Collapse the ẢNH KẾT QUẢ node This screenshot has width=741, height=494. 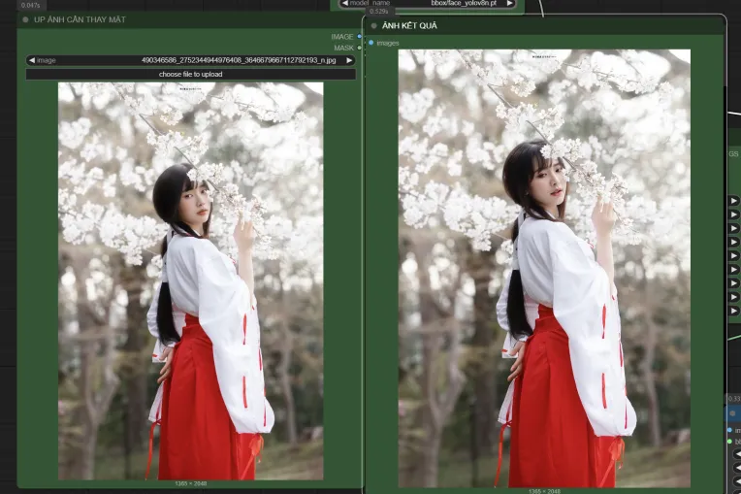click(374, 26)
